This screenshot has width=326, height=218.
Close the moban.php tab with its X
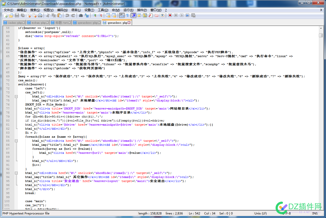point(47,23)
